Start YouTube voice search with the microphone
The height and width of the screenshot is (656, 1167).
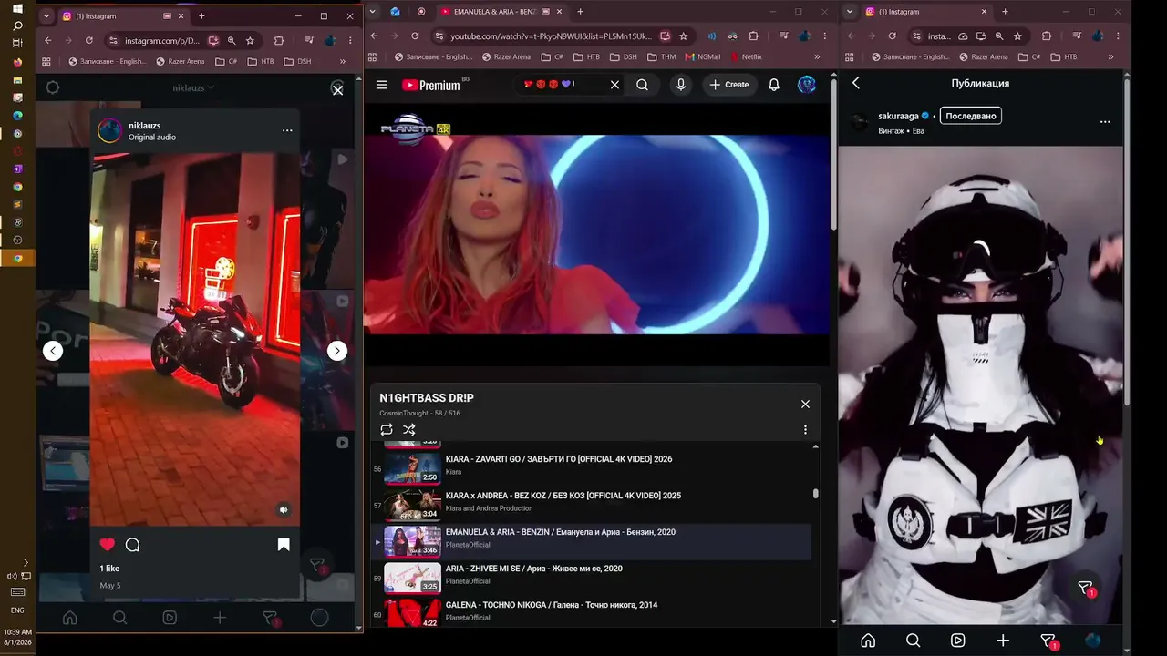coord(680,85)
